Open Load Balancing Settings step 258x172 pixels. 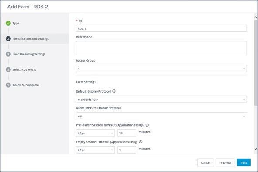[x=29, y=54]
